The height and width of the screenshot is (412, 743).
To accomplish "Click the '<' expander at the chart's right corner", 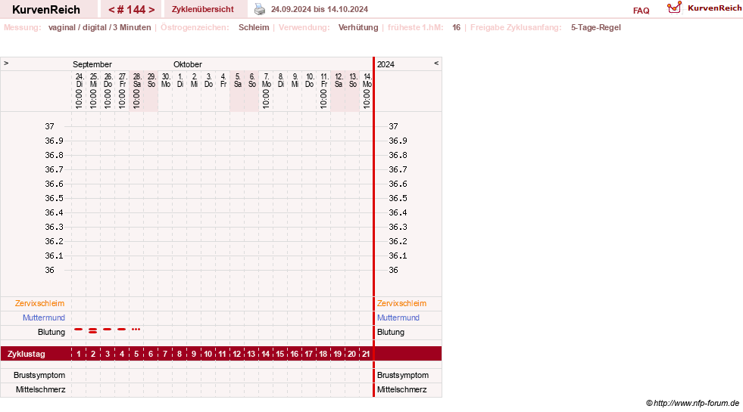I will pos(436,63).
